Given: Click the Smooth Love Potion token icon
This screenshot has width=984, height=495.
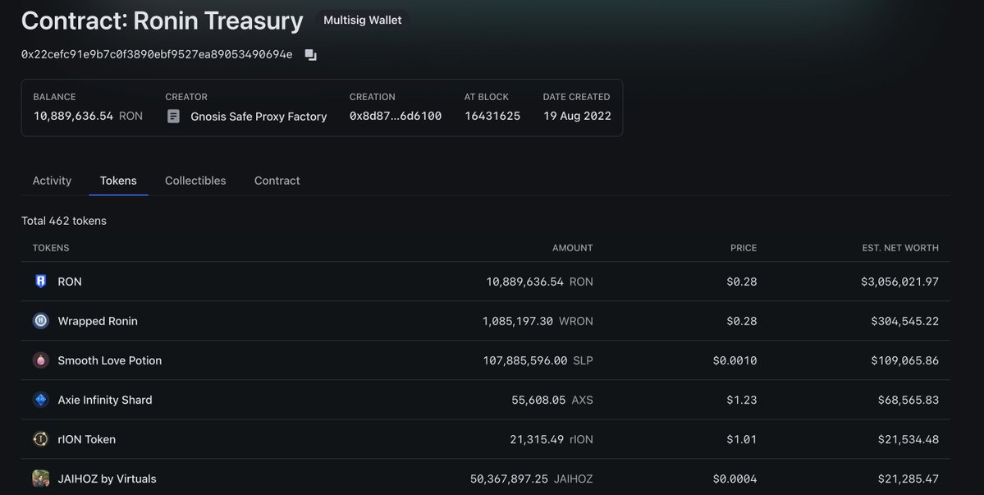Looking at the screenshot, I should click(40, 360).
